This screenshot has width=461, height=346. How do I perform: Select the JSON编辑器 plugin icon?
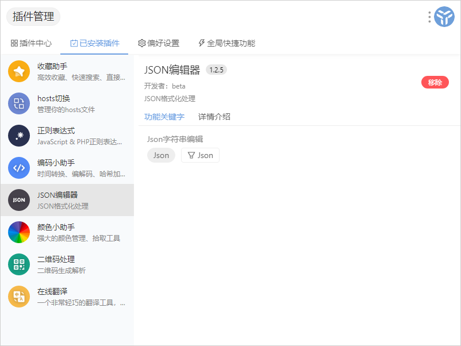[19, 200]
